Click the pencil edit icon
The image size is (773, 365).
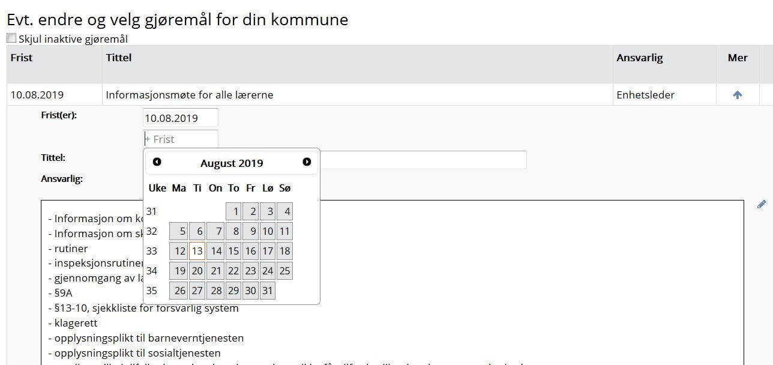tap(762, 205)
